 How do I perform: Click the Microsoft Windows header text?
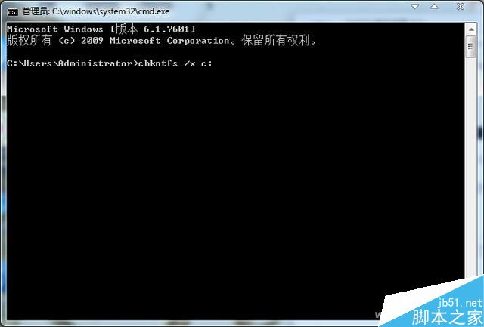(55, 29)
